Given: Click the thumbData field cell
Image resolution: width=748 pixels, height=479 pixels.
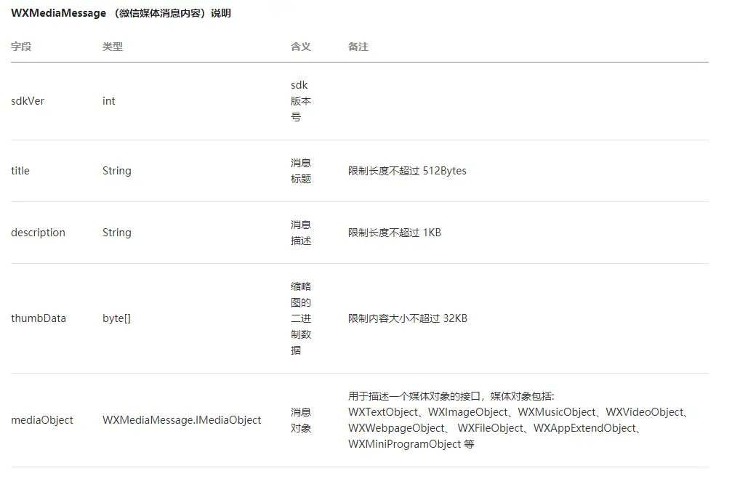Looking at the screenshot, I should point(39,318).
